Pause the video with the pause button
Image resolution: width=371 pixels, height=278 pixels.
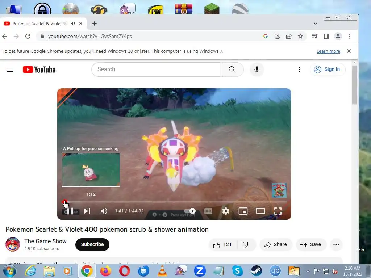tap(70, 211)
